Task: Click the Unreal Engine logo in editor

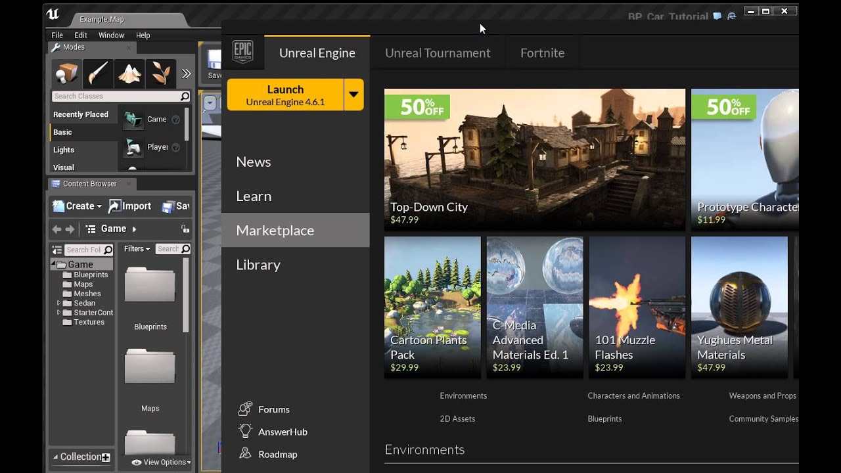Action: coord(53,14)
